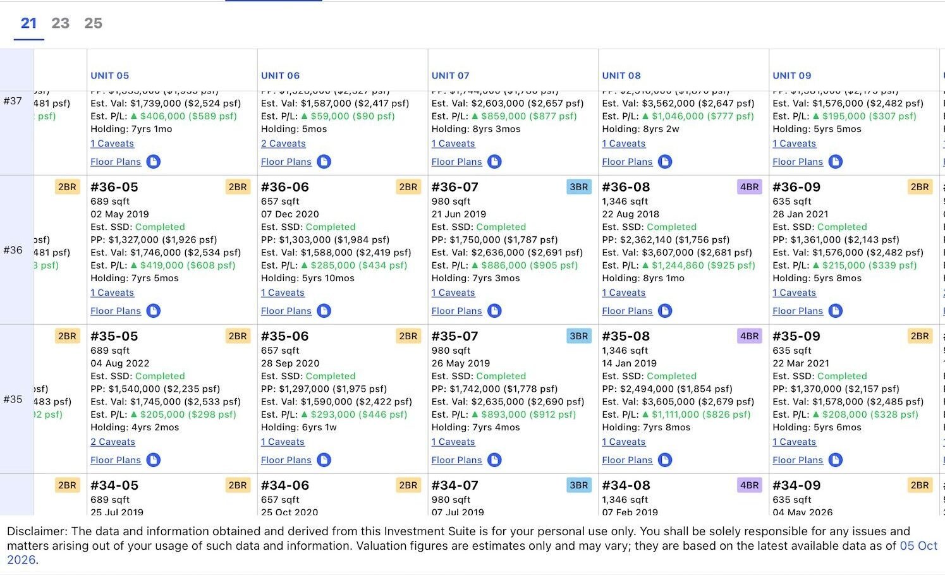Open floor plan icon for unit #36-06
Viewport: 945px width, 575px height.
pyautogui.click(x=324, y=311)
